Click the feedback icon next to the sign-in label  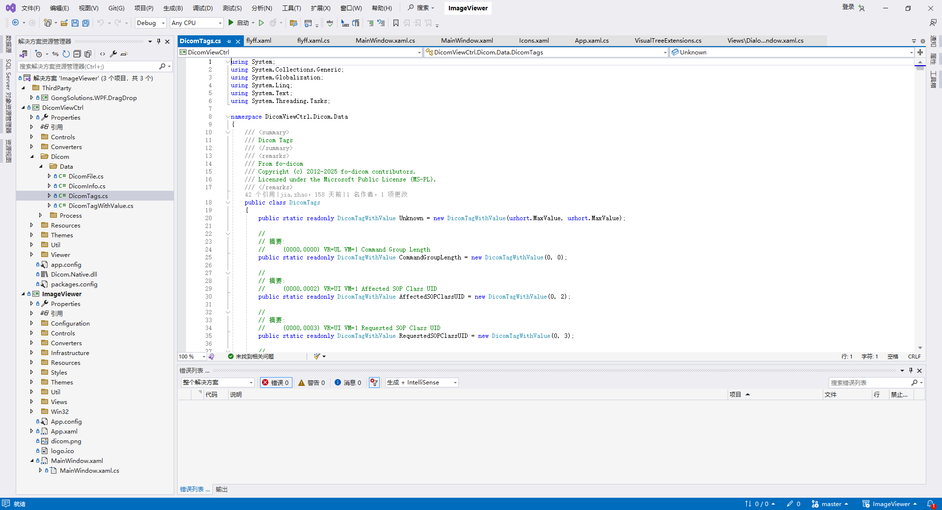pos(862,8)
